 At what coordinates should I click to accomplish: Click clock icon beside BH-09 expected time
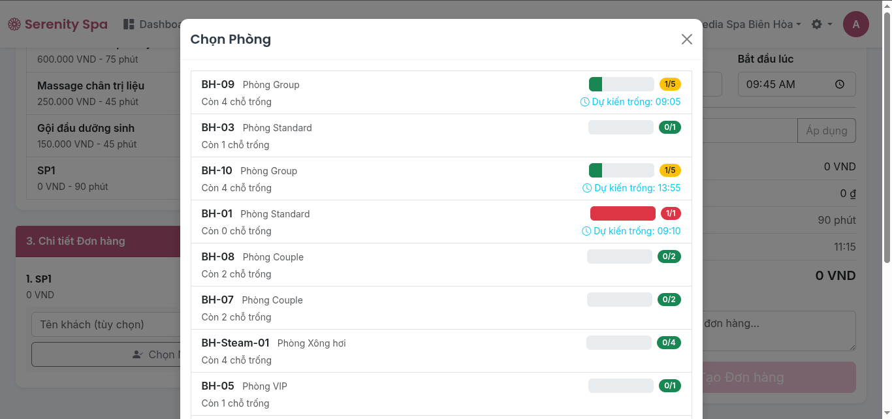pos(585,102)
